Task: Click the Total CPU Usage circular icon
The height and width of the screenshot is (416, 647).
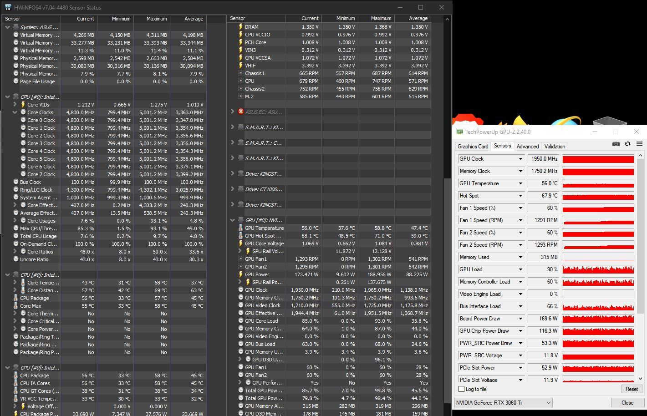Action: tap(16, 236)
